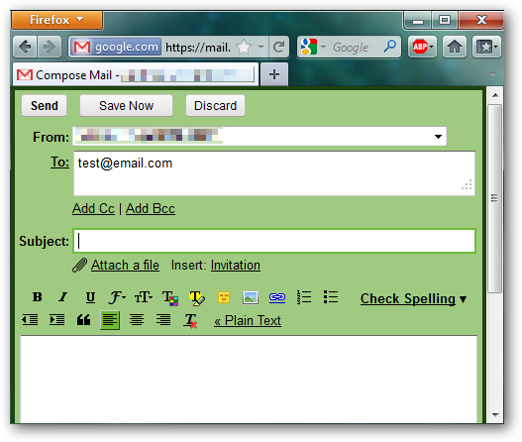
Task: Click the paperclip attachment icon
Action: 80,266
